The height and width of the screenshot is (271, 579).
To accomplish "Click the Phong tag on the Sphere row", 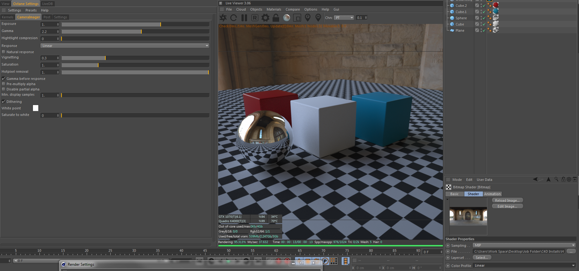I will (489, 18).
